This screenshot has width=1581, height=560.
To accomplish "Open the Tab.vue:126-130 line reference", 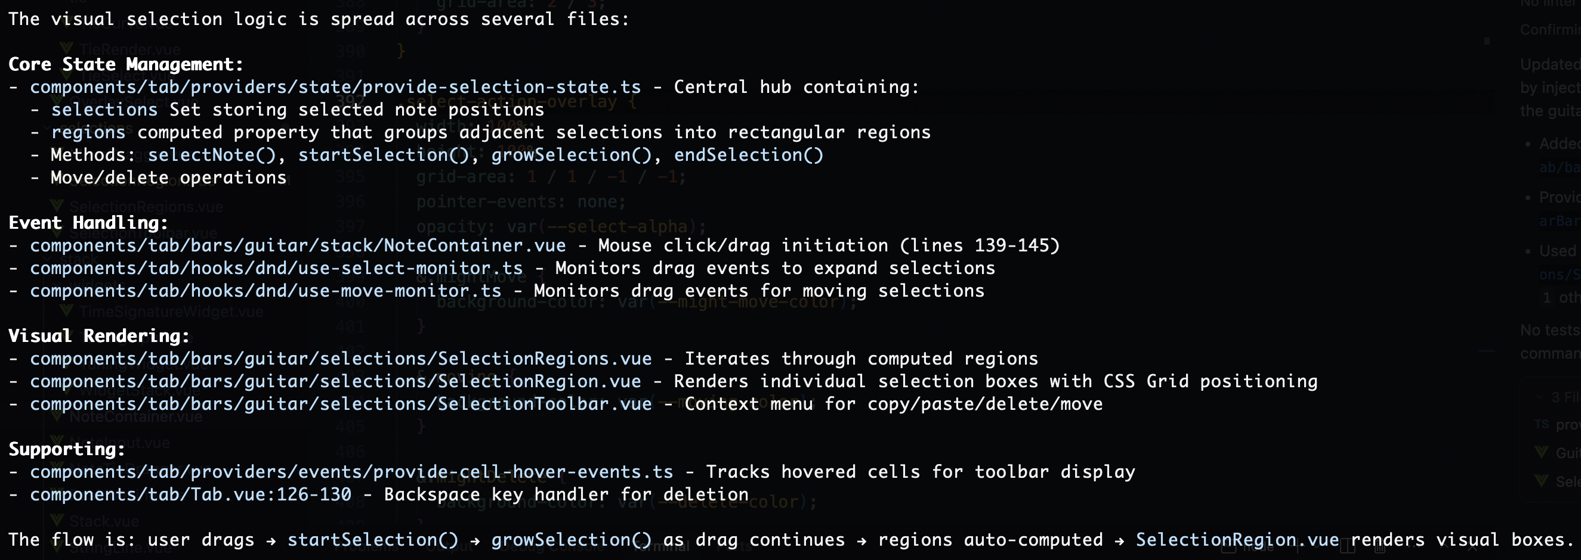I will pyautogui.click(x=190, y=495).
